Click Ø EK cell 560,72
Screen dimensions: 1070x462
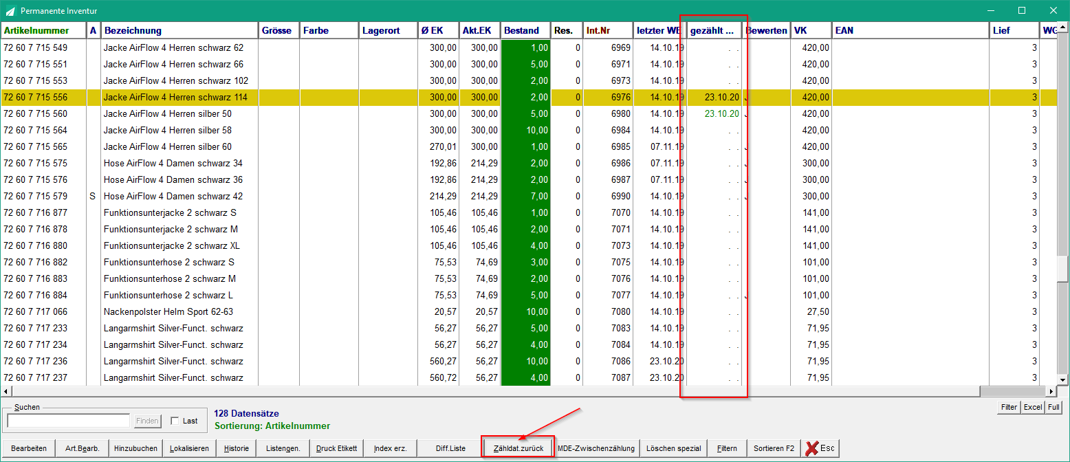coord(443,377)
